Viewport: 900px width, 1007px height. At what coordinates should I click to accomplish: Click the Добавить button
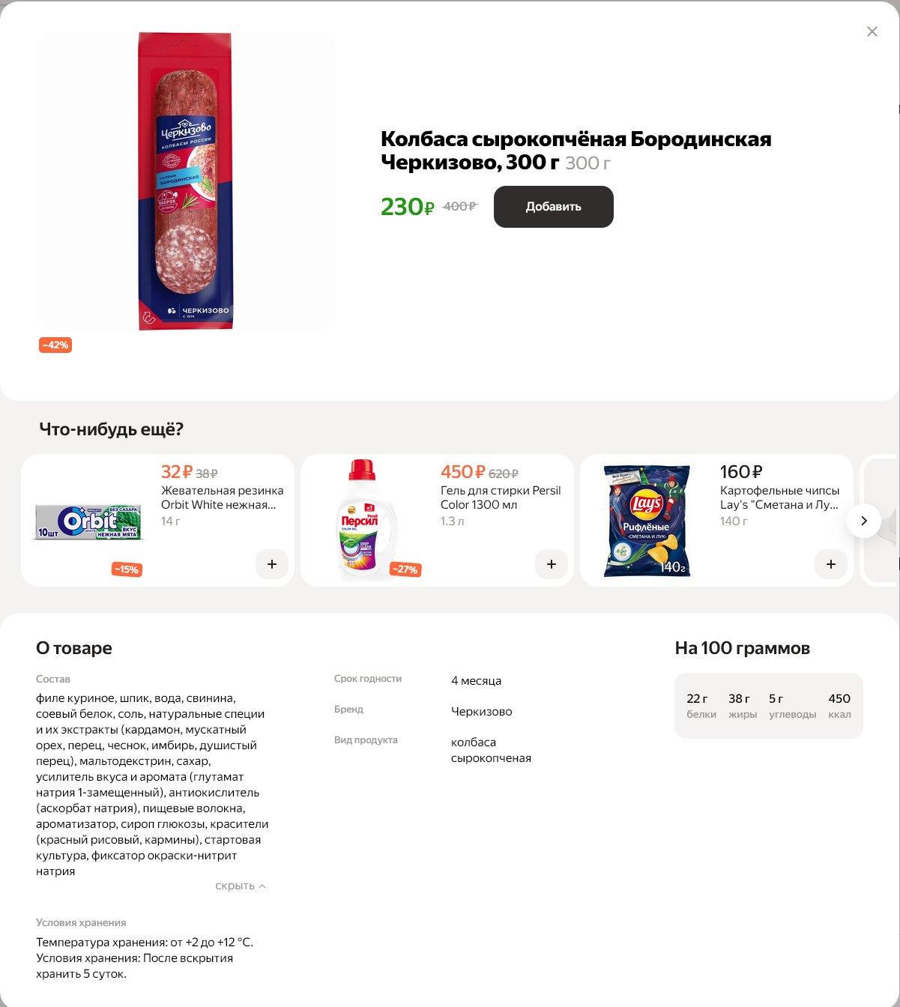click(x=554, y=207)
